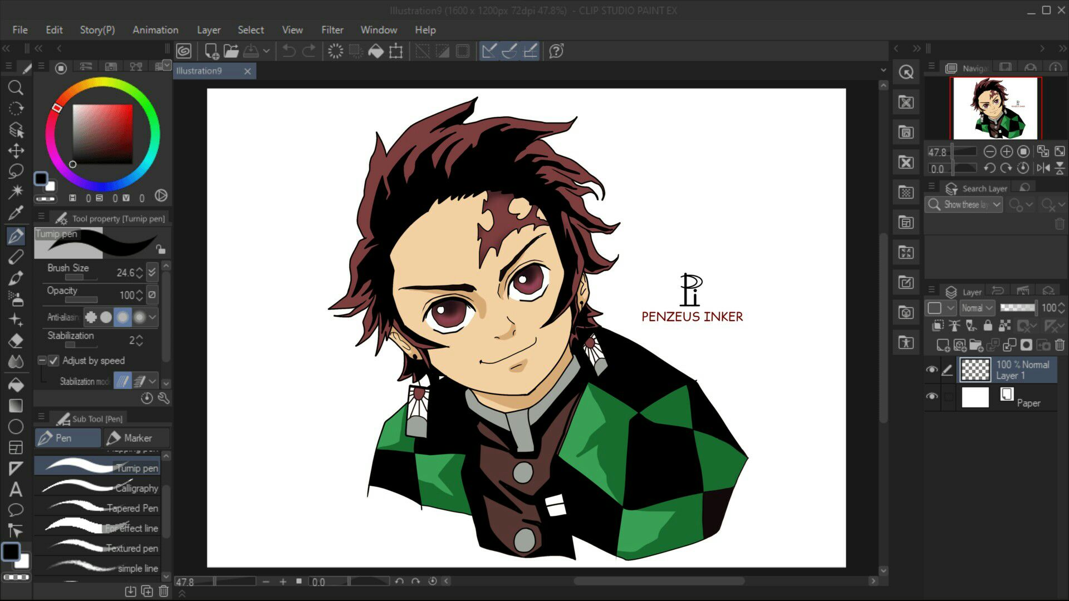Select the Eraser tool in toolbar
The height and width of the screenshot is (601, 1069).
click(x=16, y=341)
